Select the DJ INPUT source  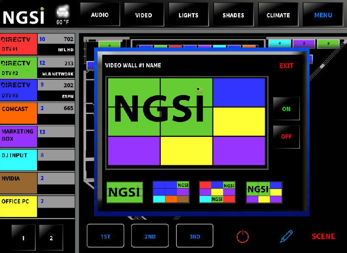[18, 160]
